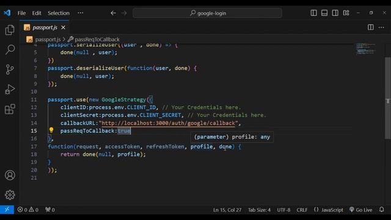Click CLIENT_SECRET on line 13
The height and width of the screenshot is (220, 391).
click(160, 115)
